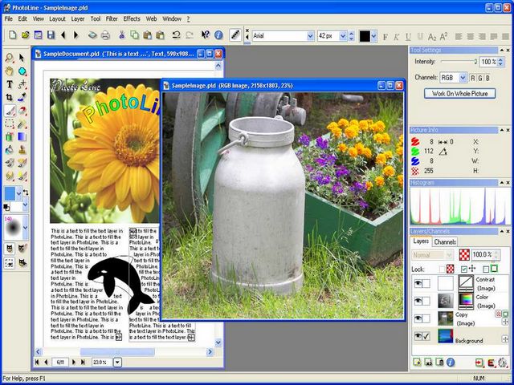514x385 pixels.
Task: Go to next page in SampleDocument
Action: [74, 362]
